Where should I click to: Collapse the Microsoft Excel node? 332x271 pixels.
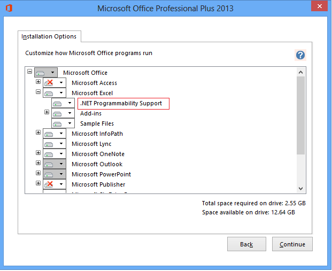click(x=38, y=92)
